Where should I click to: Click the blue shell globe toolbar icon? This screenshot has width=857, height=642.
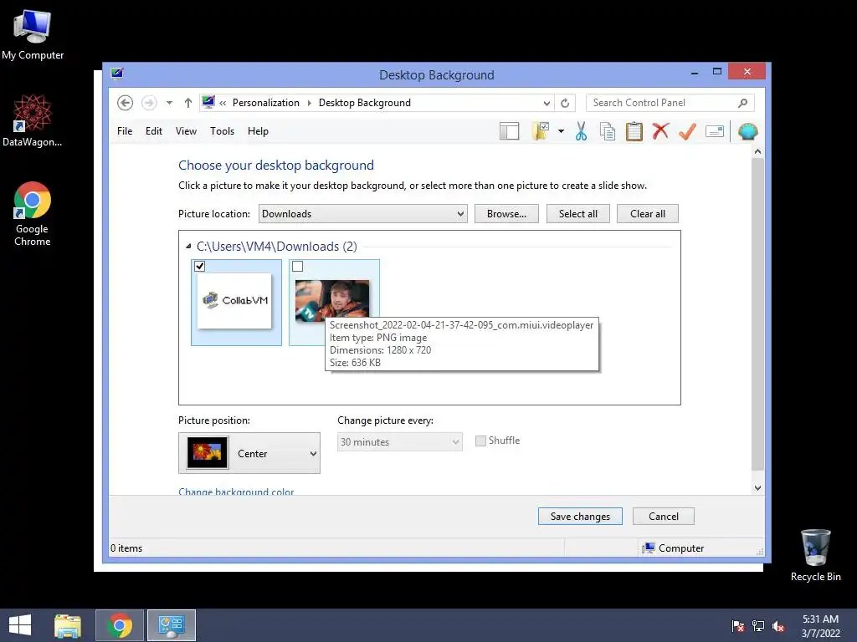pyautogui.click(x=747, y=131)
